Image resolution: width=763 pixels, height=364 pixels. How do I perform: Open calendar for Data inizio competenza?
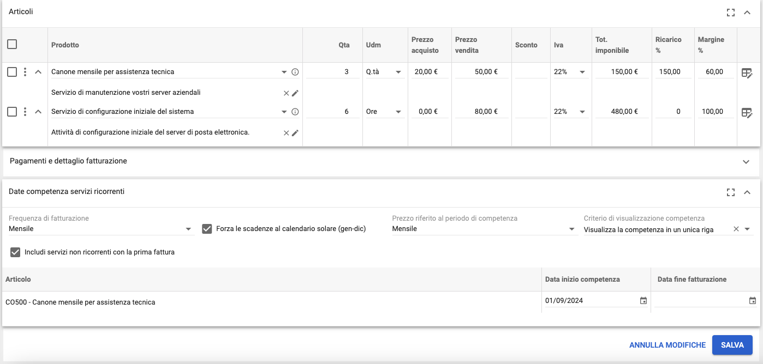pyautogui.click(x=643, y=301)
